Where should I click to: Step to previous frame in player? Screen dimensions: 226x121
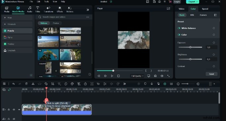pos(99,76)
